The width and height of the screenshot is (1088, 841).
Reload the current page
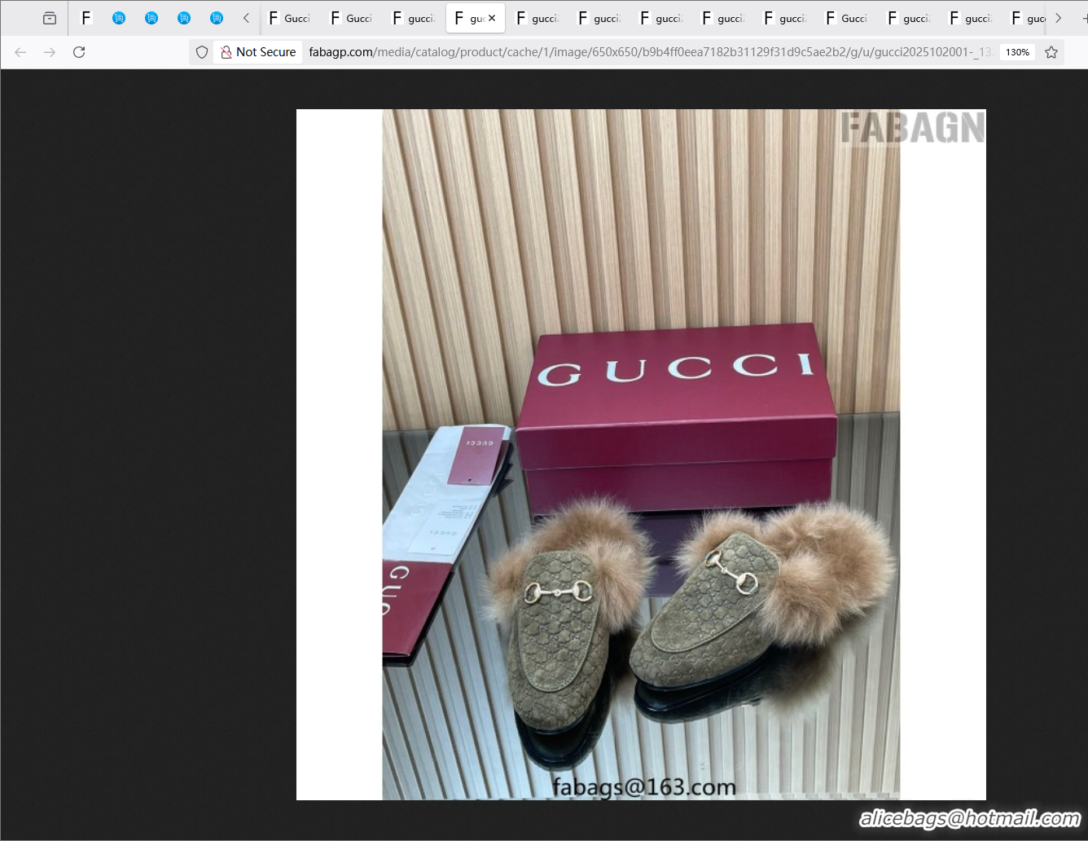[x=79, y=51]
